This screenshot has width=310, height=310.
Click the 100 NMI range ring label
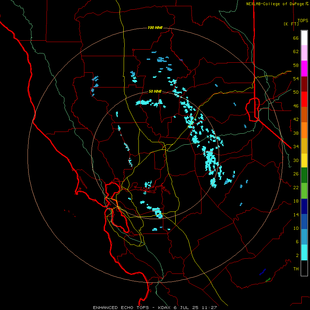[155, 28]
